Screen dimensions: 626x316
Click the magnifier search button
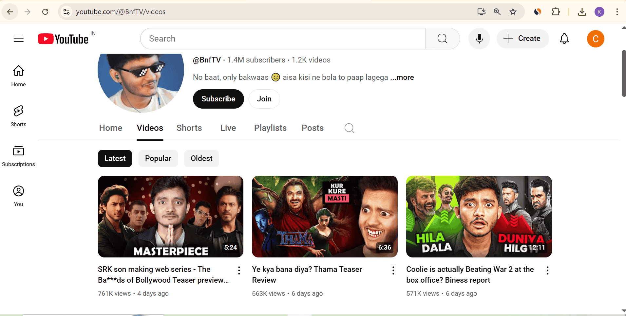pos(442,39)
